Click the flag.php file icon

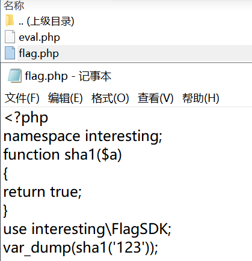tap(10, 53)
